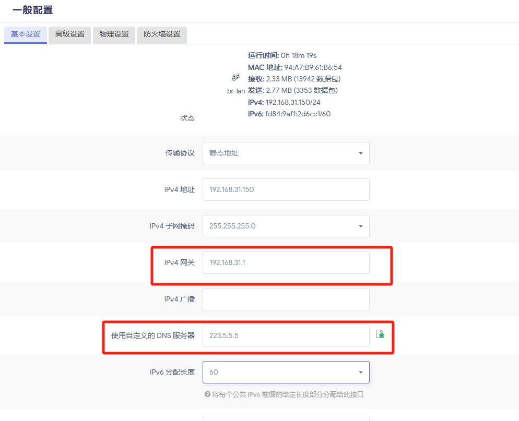Click the chevron on the protocol combobox
This screenshot has height=421, width=519.
[360, 153]
